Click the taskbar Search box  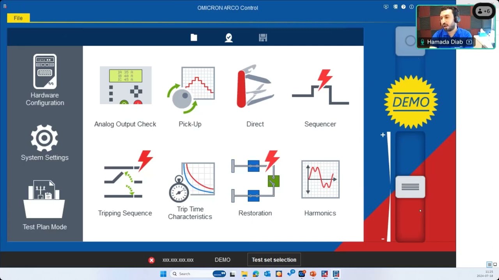coord(199,274)
